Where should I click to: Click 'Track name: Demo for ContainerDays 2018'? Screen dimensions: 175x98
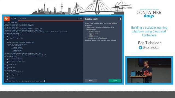point(100,27)
